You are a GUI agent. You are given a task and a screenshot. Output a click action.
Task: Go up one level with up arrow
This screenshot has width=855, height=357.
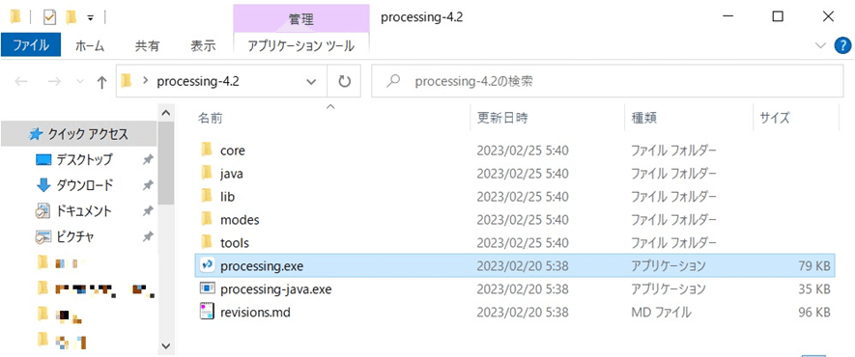tap(101, 82)
